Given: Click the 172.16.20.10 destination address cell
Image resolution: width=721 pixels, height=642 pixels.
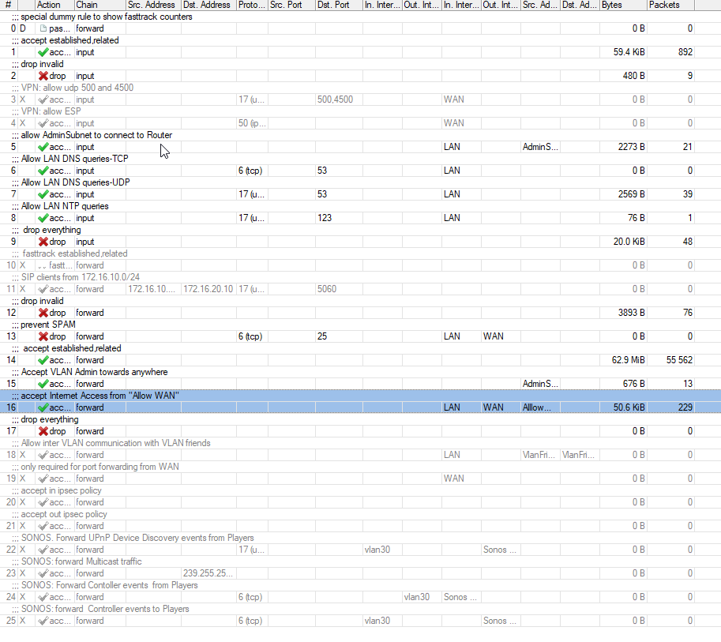Looking at the screenshot, I should tap(208, 289).
